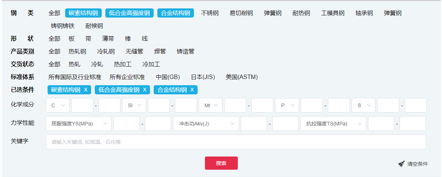Image resolution: width=442 pixels, height=177 pixels.
Task: Expand the Mn element dropdown
Action: [x=211, y=105]
